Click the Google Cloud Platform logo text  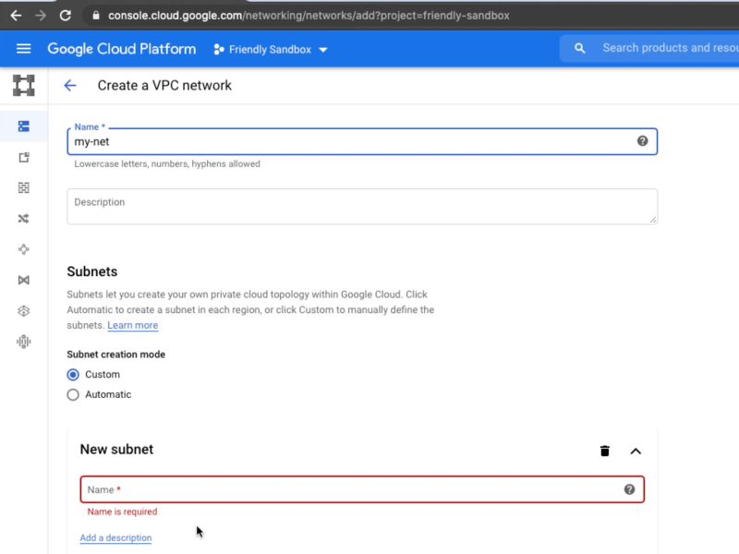pos(122,49)
